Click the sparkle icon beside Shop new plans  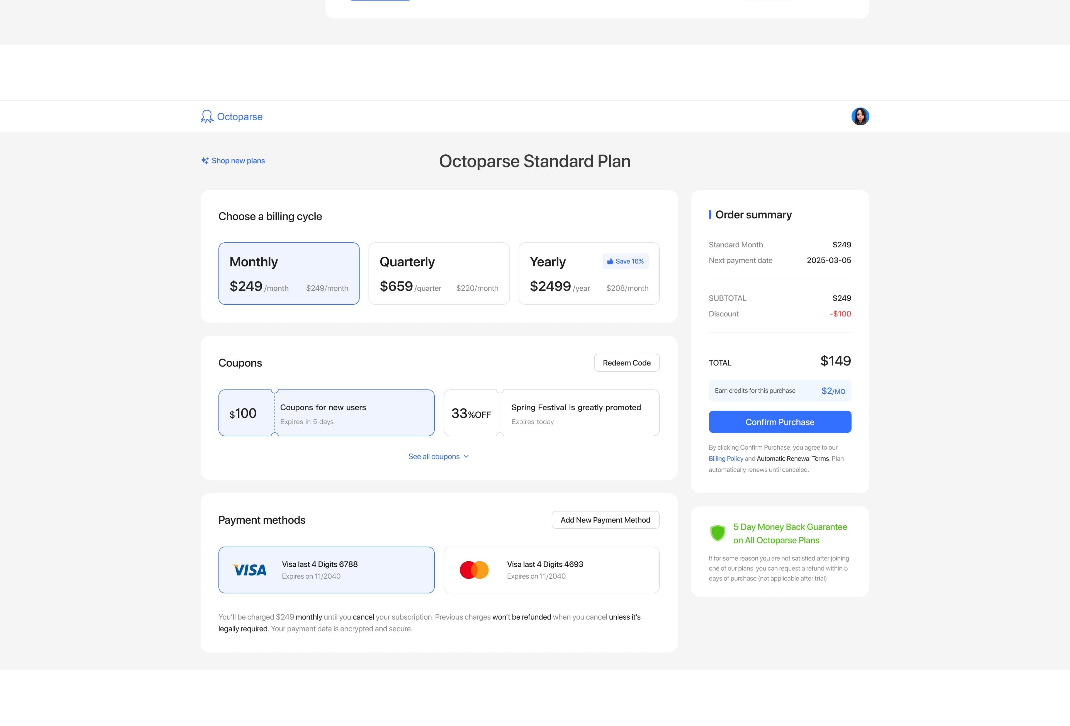pos(205,161)
